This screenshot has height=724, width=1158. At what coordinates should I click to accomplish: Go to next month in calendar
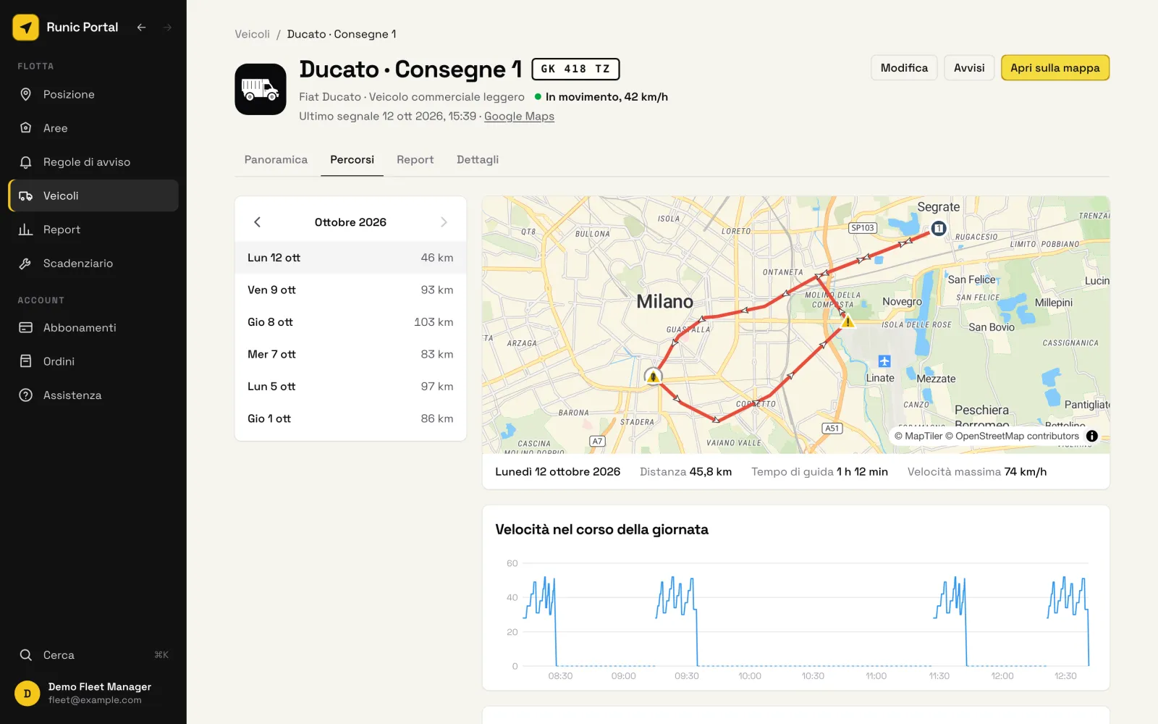click(x=444, y=222)
